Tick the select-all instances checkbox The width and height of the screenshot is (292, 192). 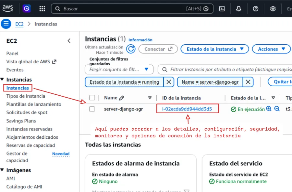[x=92, y=98]
